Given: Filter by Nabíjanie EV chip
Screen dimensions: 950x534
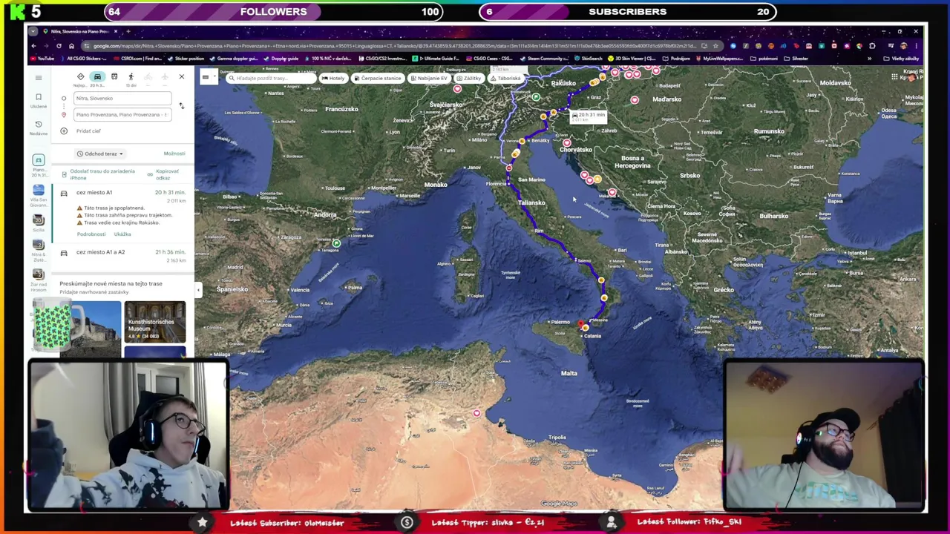Looking at the screenshot, I should pyautogui.click(x=428, y=78).
